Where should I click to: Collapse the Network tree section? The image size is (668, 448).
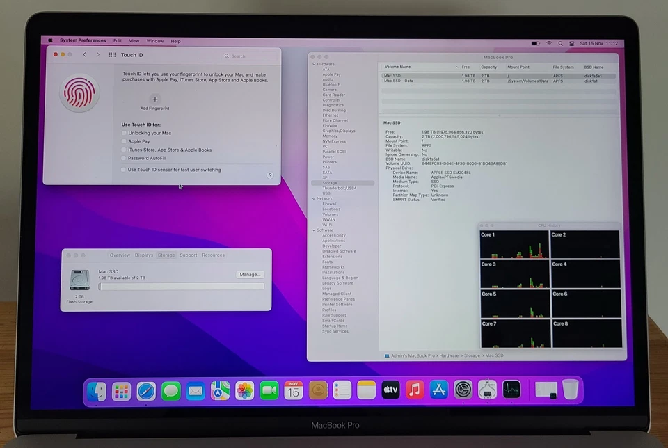click(x=315, y=198)
